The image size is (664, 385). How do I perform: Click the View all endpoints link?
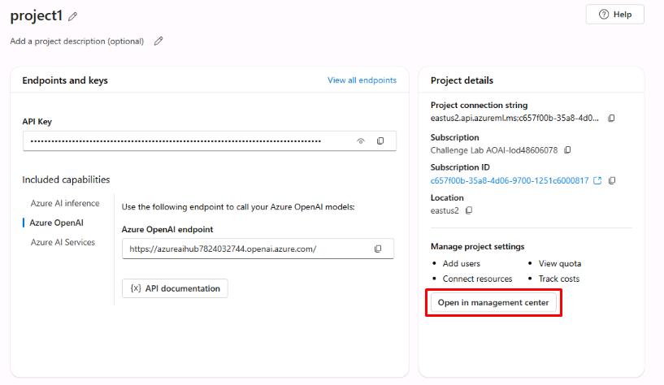click(x=362, y=80)
